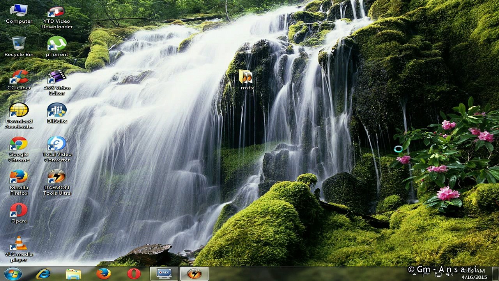Open Firefox from the taskbar
499x281 pixels.
click(104, 274)
